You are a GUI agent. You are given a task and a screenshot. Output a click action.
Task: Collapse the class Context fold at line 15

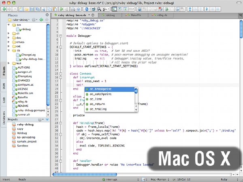pos(61,74)
